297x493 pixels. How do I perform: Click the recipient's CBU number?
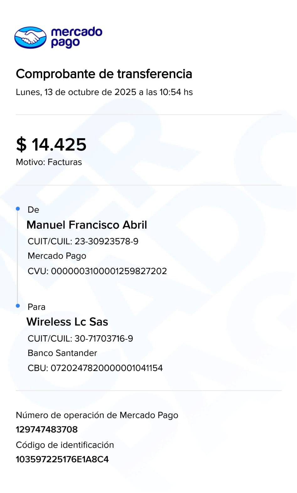click(95, 368)
